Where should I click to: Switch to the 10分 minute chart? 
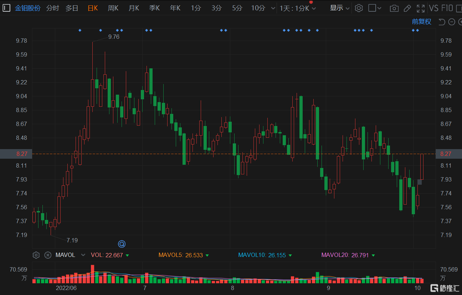click(x=258, y=8)
